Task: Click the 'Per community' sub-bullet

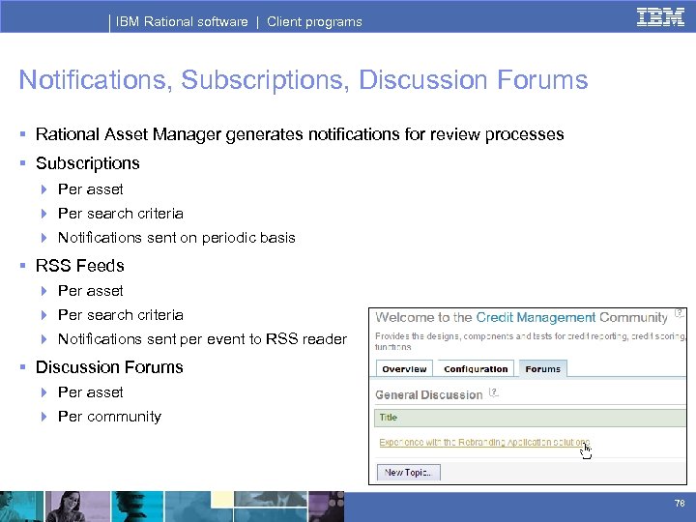Action: pyautogui.click(x=109, y=417)
